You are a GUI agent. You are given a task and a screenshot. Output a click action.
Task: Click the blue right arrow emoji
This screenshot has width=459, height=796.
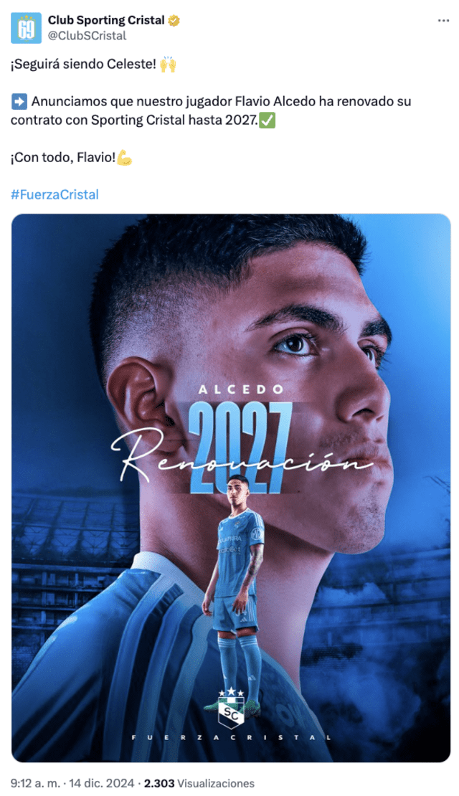(19, 102)
